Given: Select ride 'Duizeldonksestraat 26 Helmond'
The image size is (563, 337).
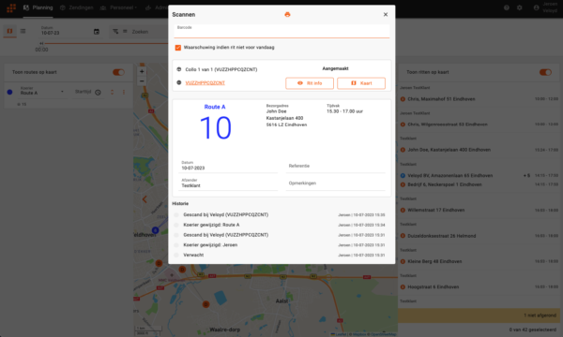Looking at the screenshot, I should [x=479, y=236].
